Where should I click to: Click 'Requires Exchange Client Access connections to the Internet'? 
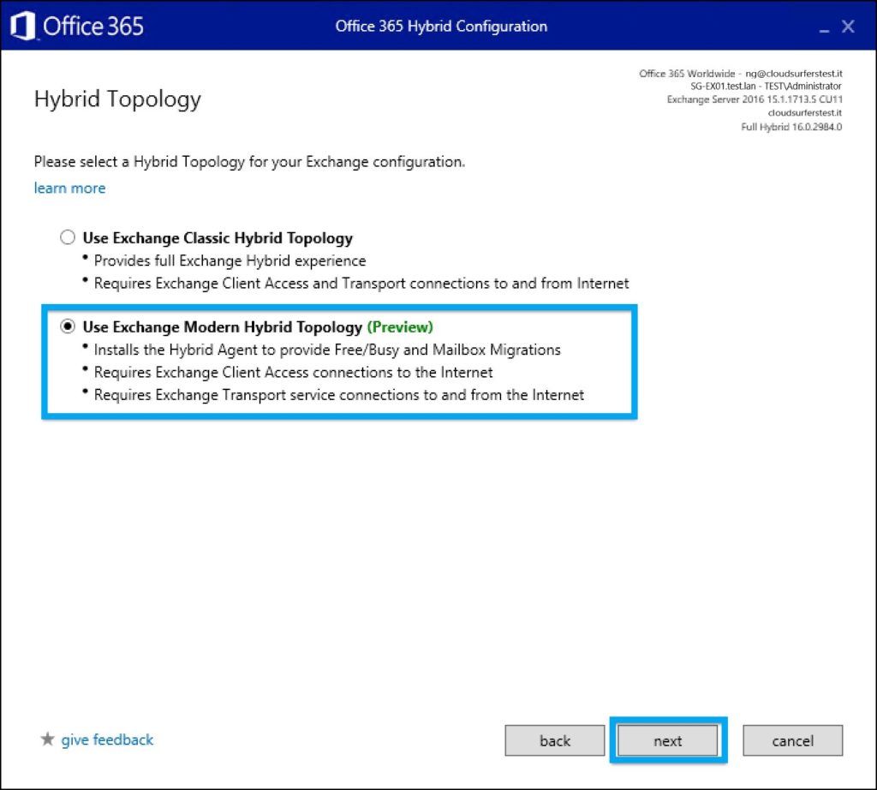(x=293, y=372)
